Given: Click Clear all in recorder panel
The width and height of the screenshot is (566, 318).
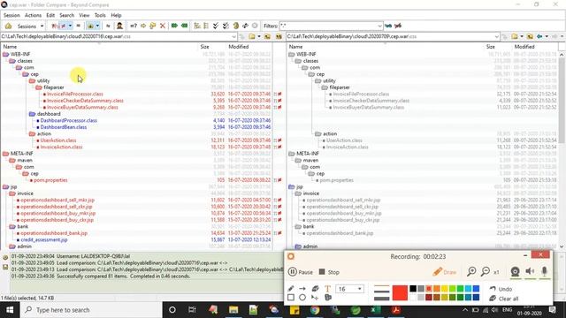Looking at the screenshot, I should tap(504, 299).
